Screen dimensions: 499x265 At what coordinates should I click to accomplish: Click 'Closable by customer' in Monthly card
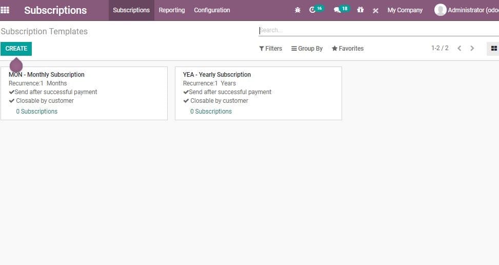pos(45,101)
